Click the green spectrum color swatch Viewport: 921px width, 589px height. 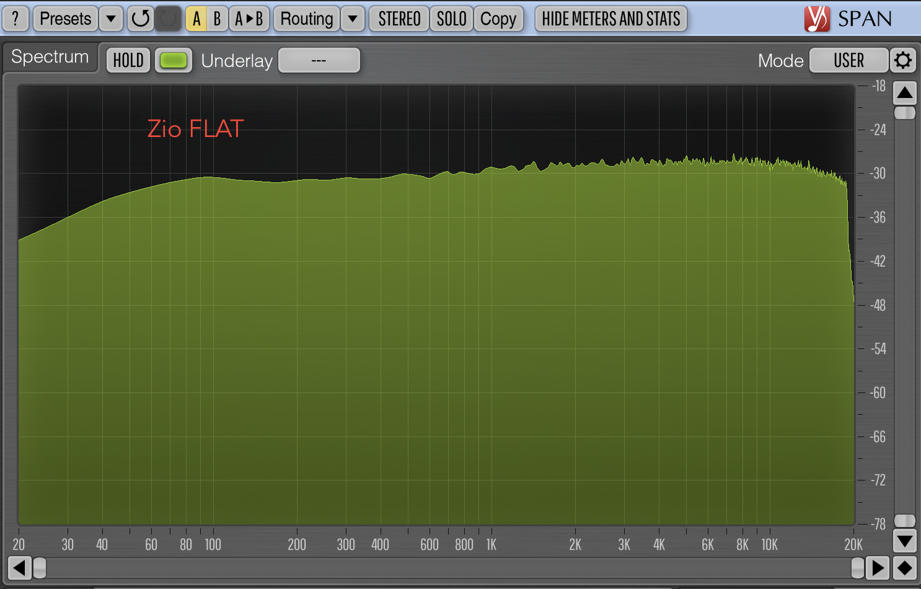[174, 60]
